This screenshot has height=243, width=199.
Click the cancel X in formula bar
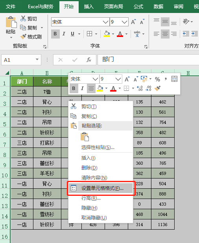point(61,60)
